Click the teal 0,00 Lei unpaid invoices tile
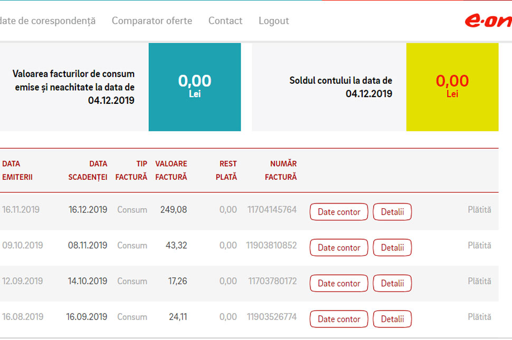512x340 pixels. (195, 87)
